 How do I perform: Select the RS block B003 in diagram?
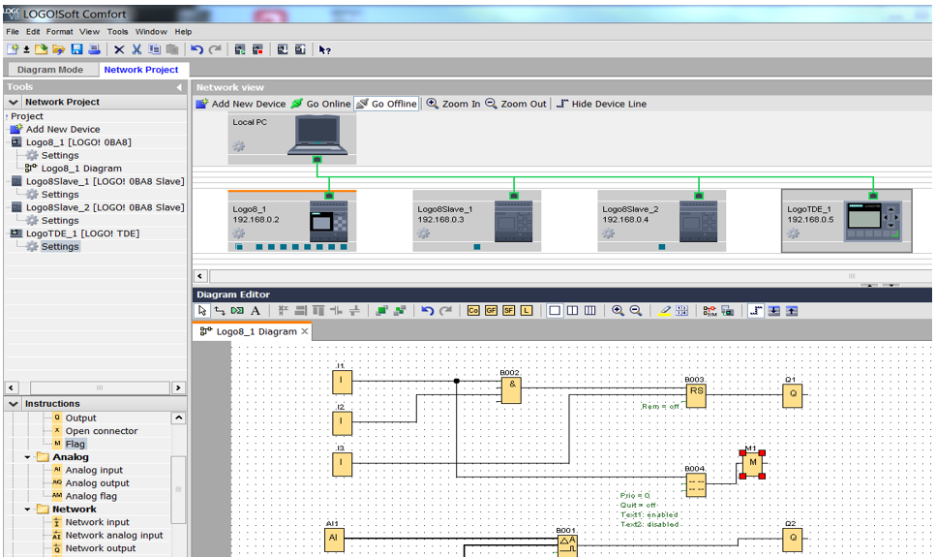696,394
